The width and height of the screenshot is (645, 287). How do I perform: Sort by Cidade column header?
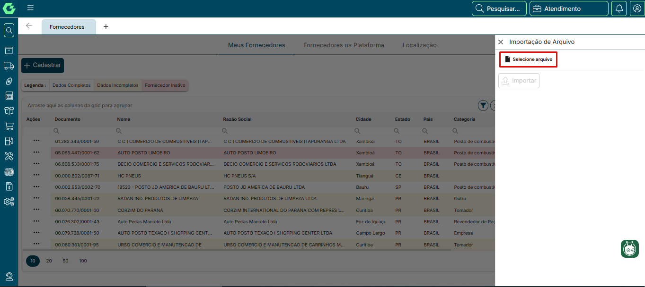click(x=363, y=119)
